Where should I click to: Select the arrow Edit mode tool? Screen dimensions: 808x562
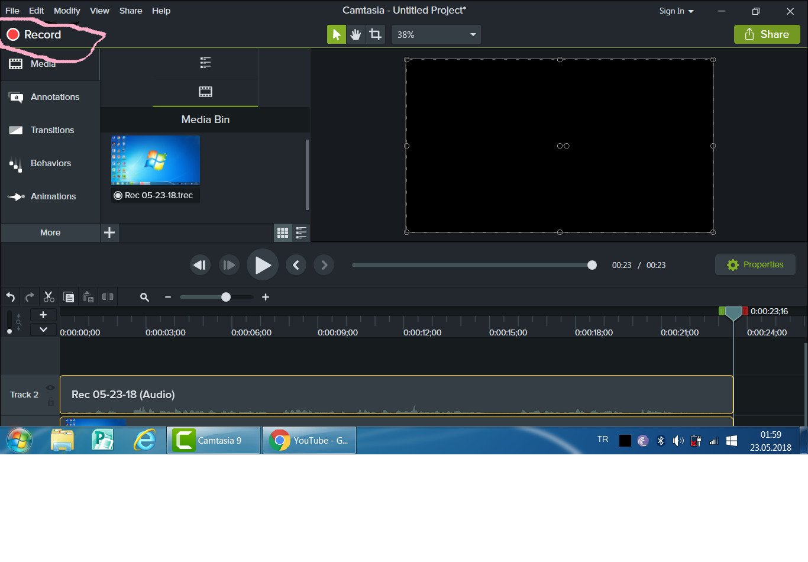(x=337, y=34)
